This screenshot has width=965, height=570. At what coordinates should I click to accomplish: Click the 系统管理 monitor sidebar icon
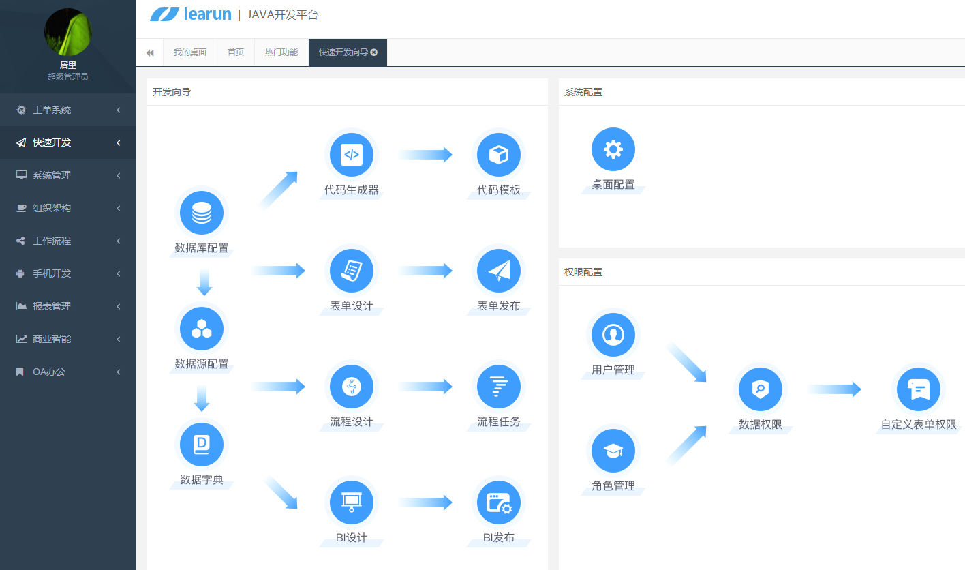[21, 175]
